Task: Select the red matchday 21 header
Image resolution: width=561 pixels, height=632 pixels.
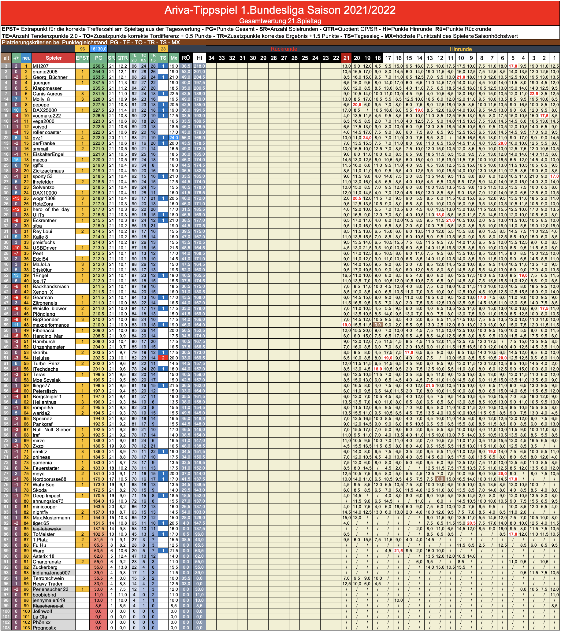Action: point(346,58)
